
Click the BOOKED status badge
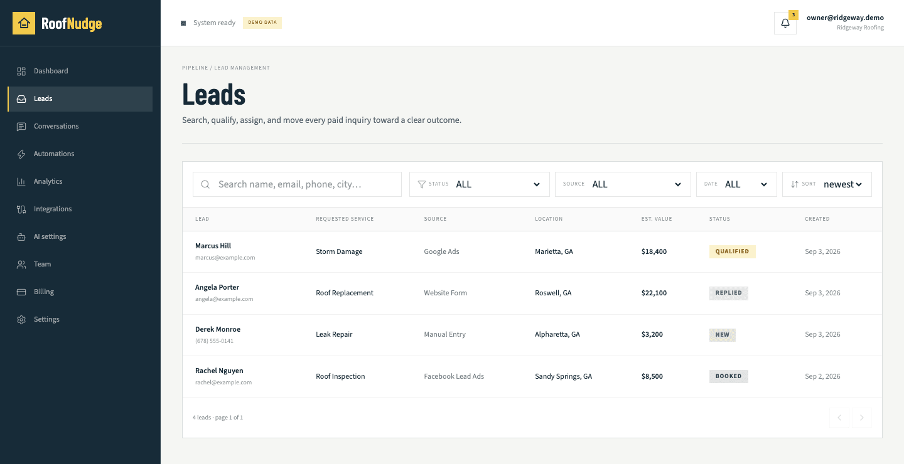click(729, 376)
